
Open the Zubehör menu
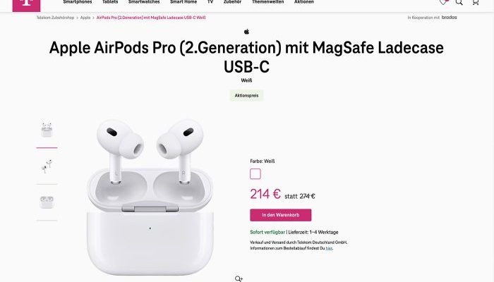tap(232, 2)
